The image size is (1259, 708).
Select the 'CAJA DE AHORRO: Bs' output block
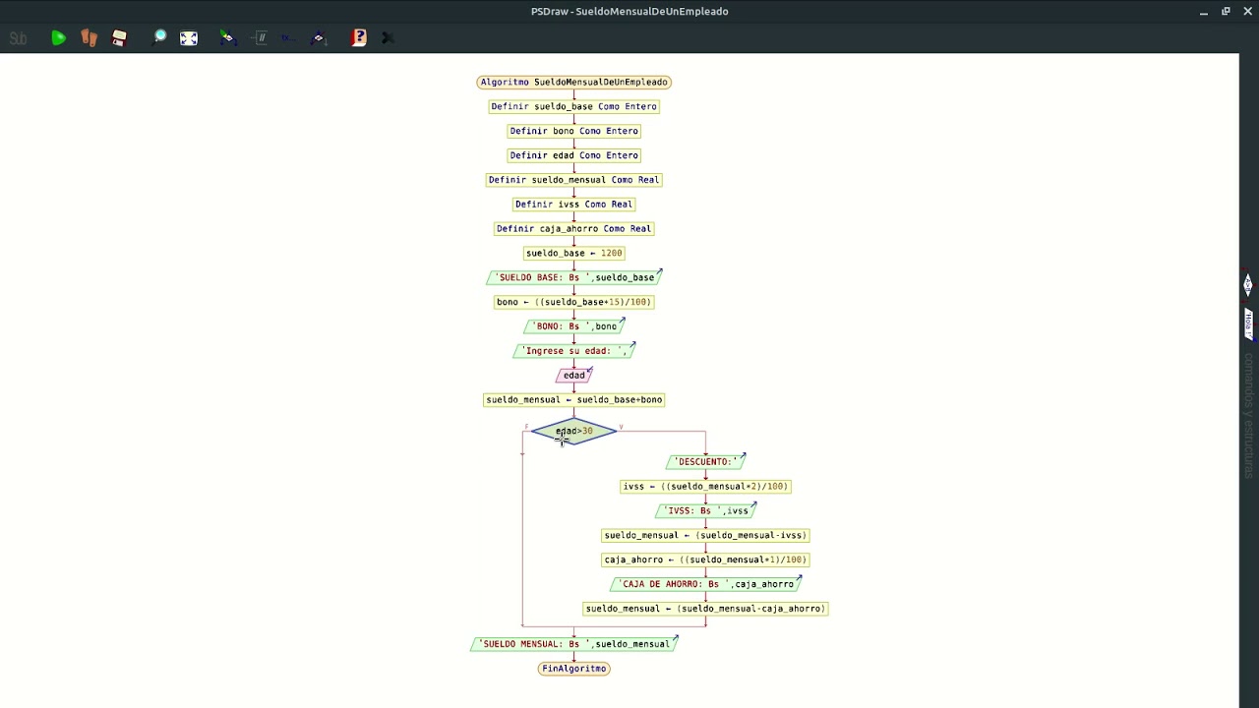click(705, 584)
